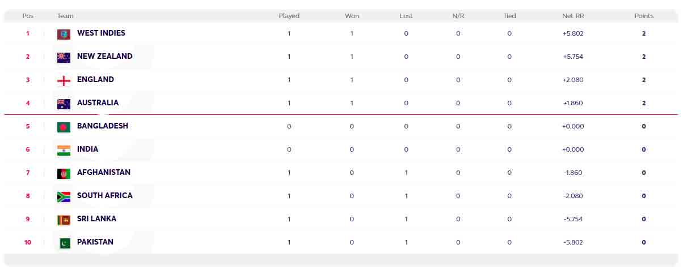Image resolution: width=683 pixels, height=270 pixels.
Task: Click the Pakistan flag icon
Action: click(64, 243)
